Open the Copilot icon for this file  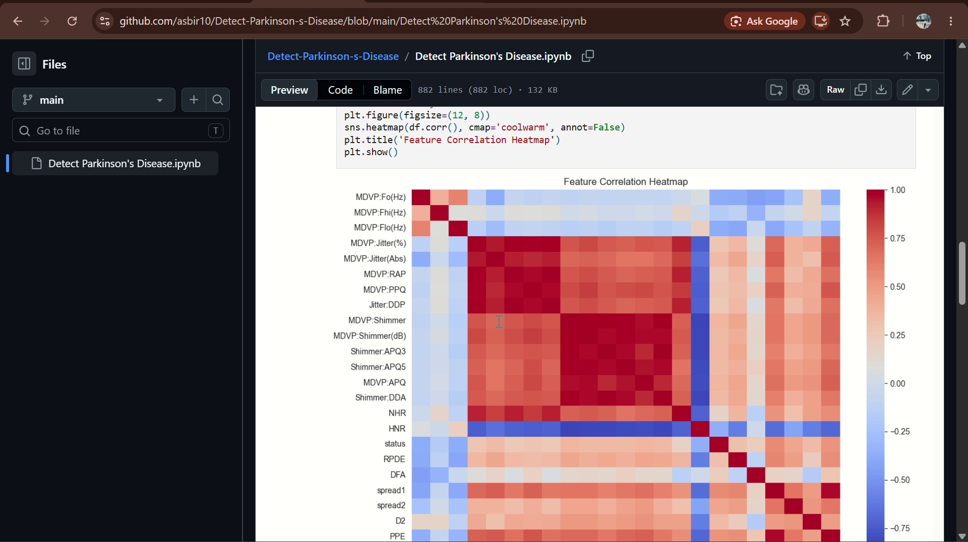[804, 90]
